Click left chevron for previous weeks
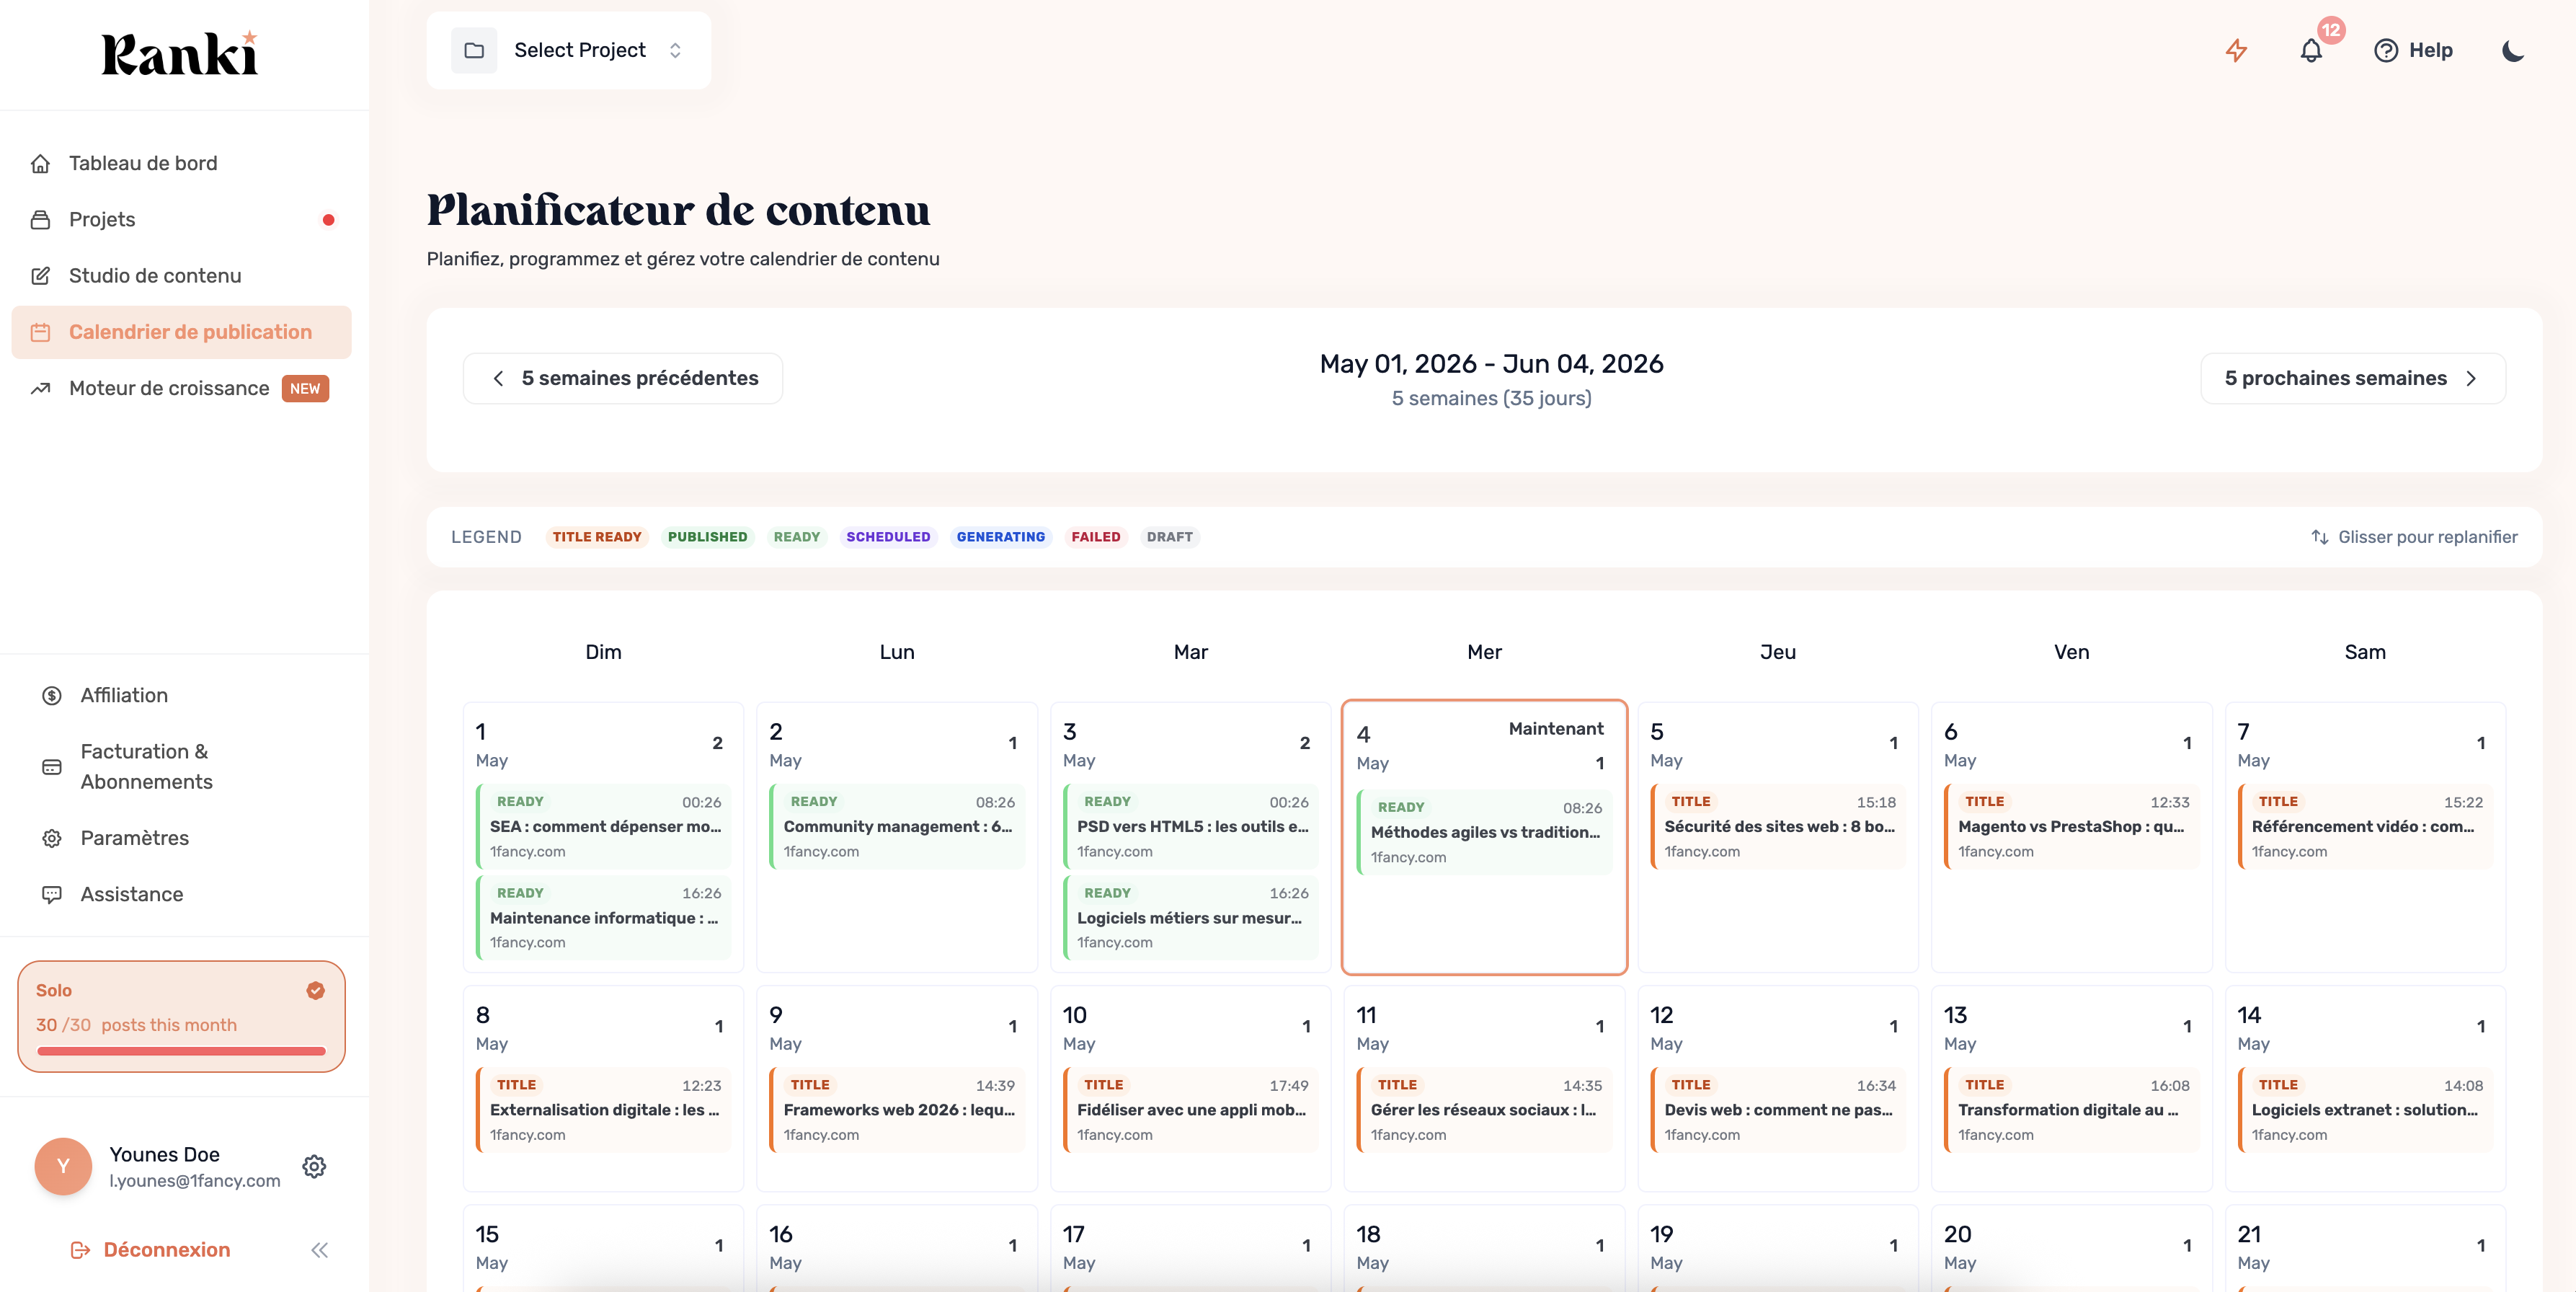This screenshot has width=2576, height=1292. (x=498, y=378)
